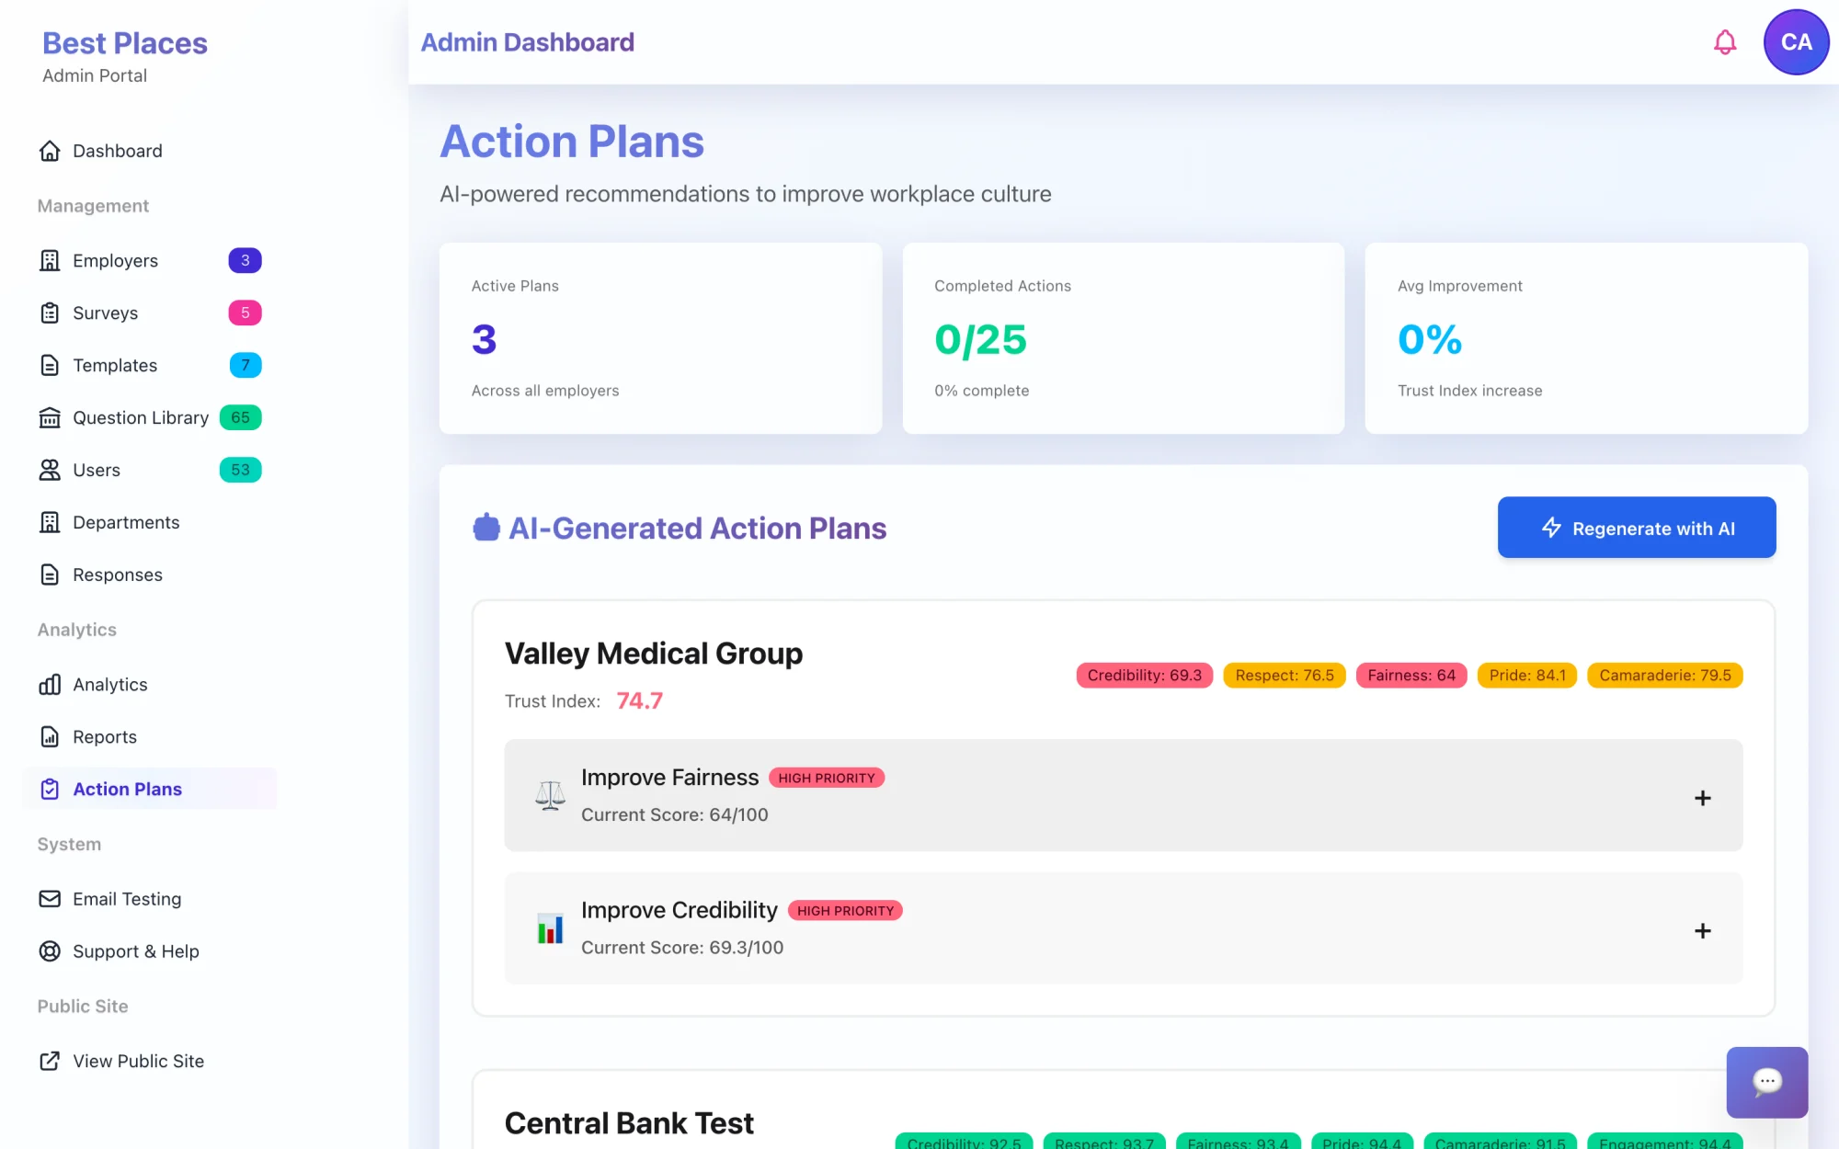This screenshot has height=1149, width=1839.
Task: Click Current Score: 64/100 text
Action: point(675,815)
